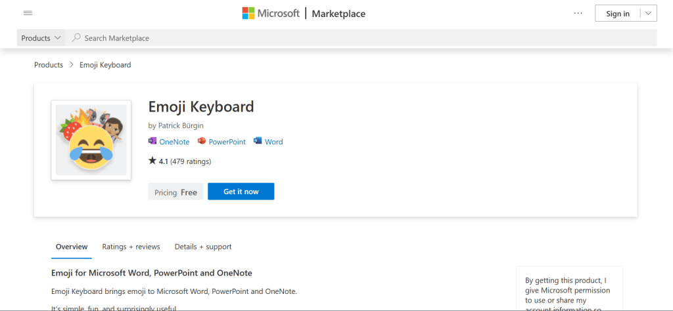Viewport: 673px width, 311px height.
Task: Open the Marketplace home link
Action: 338,14
